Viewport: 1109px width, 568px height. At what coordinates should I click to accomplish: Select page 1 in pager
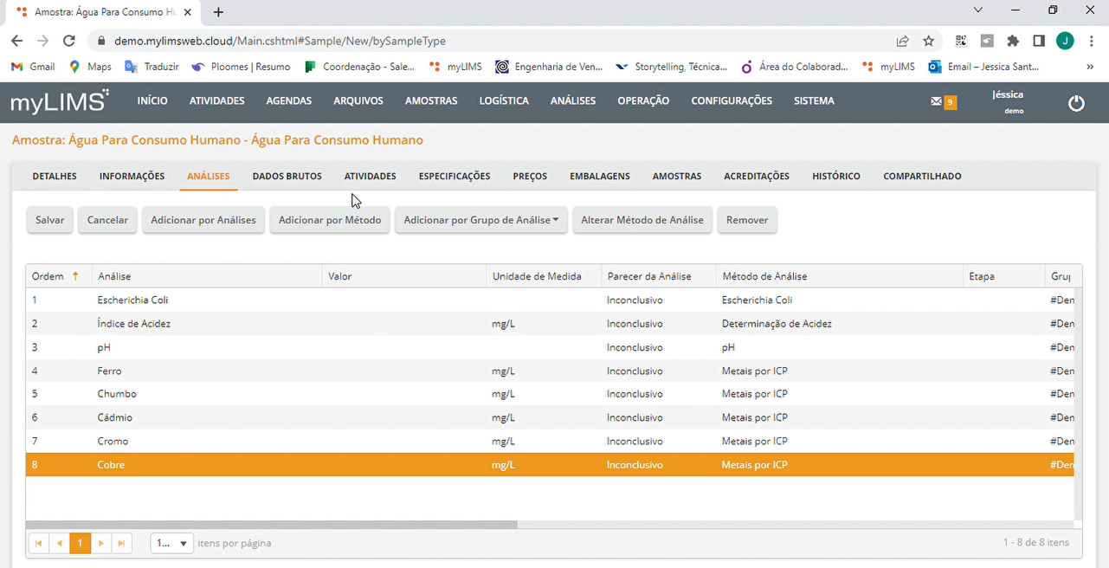point(81,543)
